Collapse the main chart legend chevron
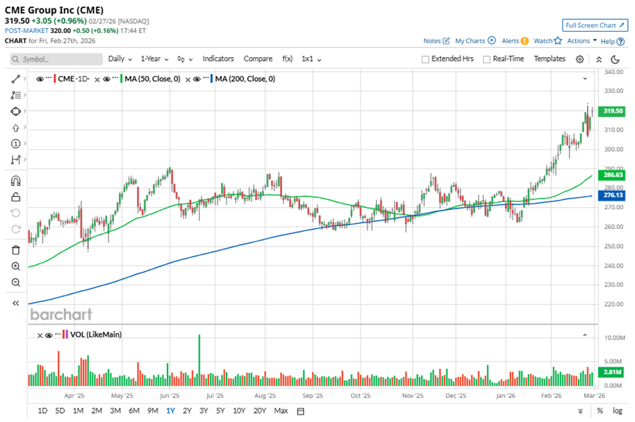 pos(585,79)
